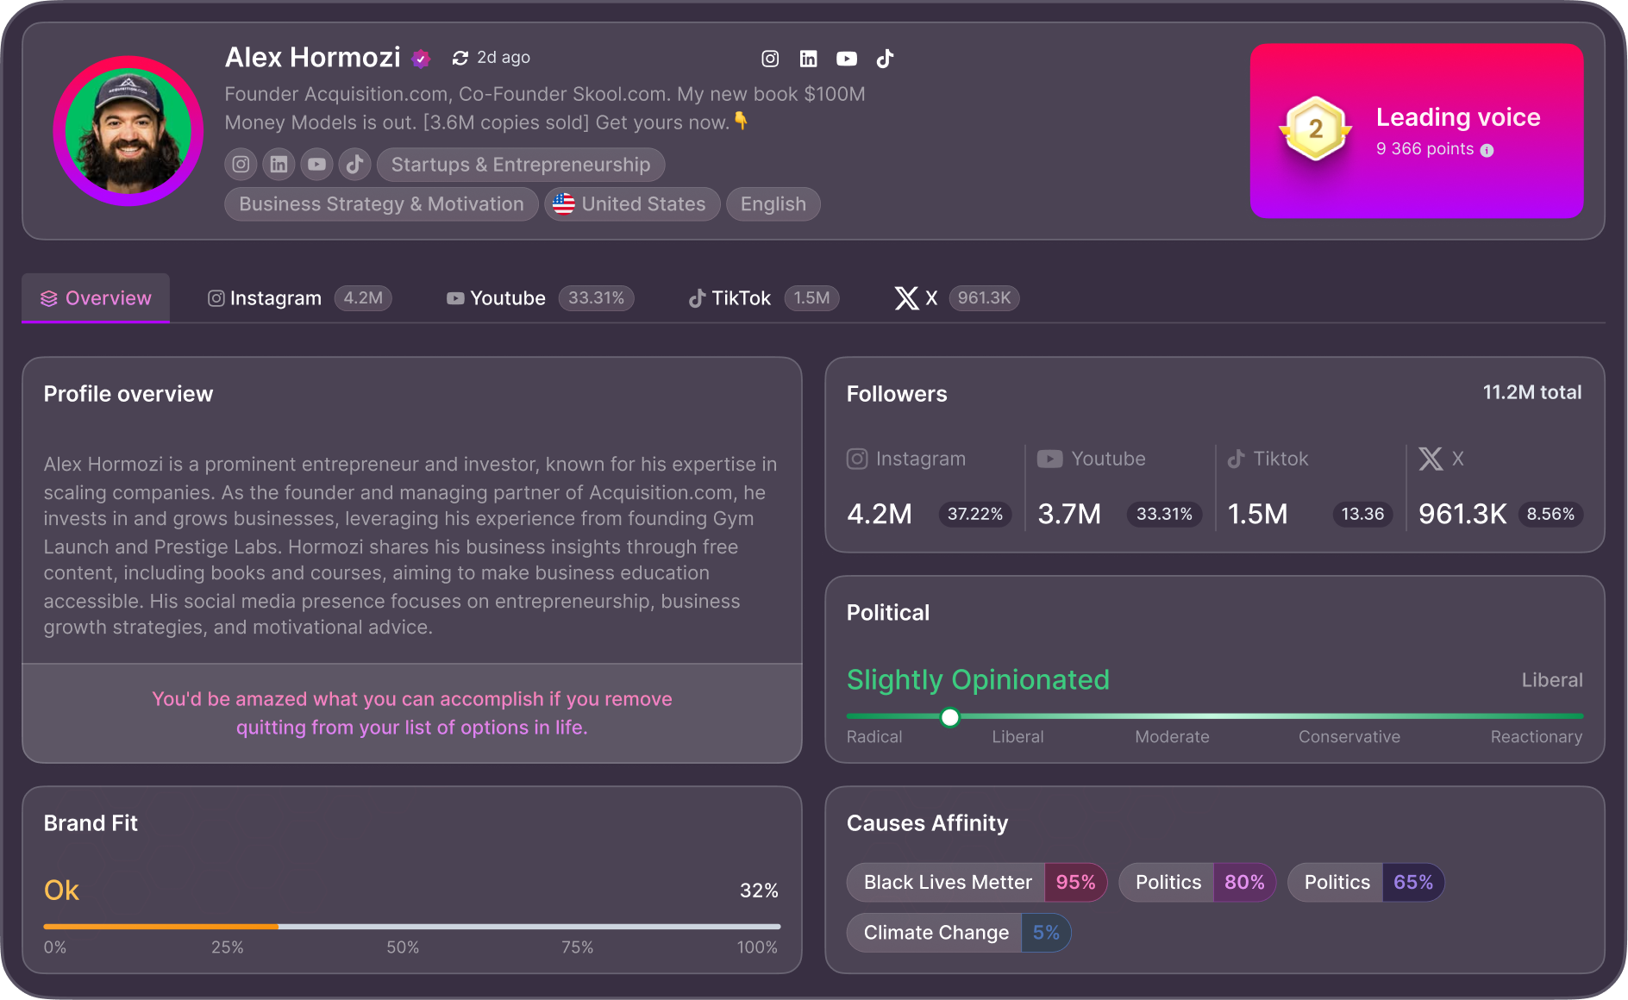Image resolution: width=1628 pixels, height=1000 pixels.
Task: Click the Reactionary scale label
Action: [1537, 737]
